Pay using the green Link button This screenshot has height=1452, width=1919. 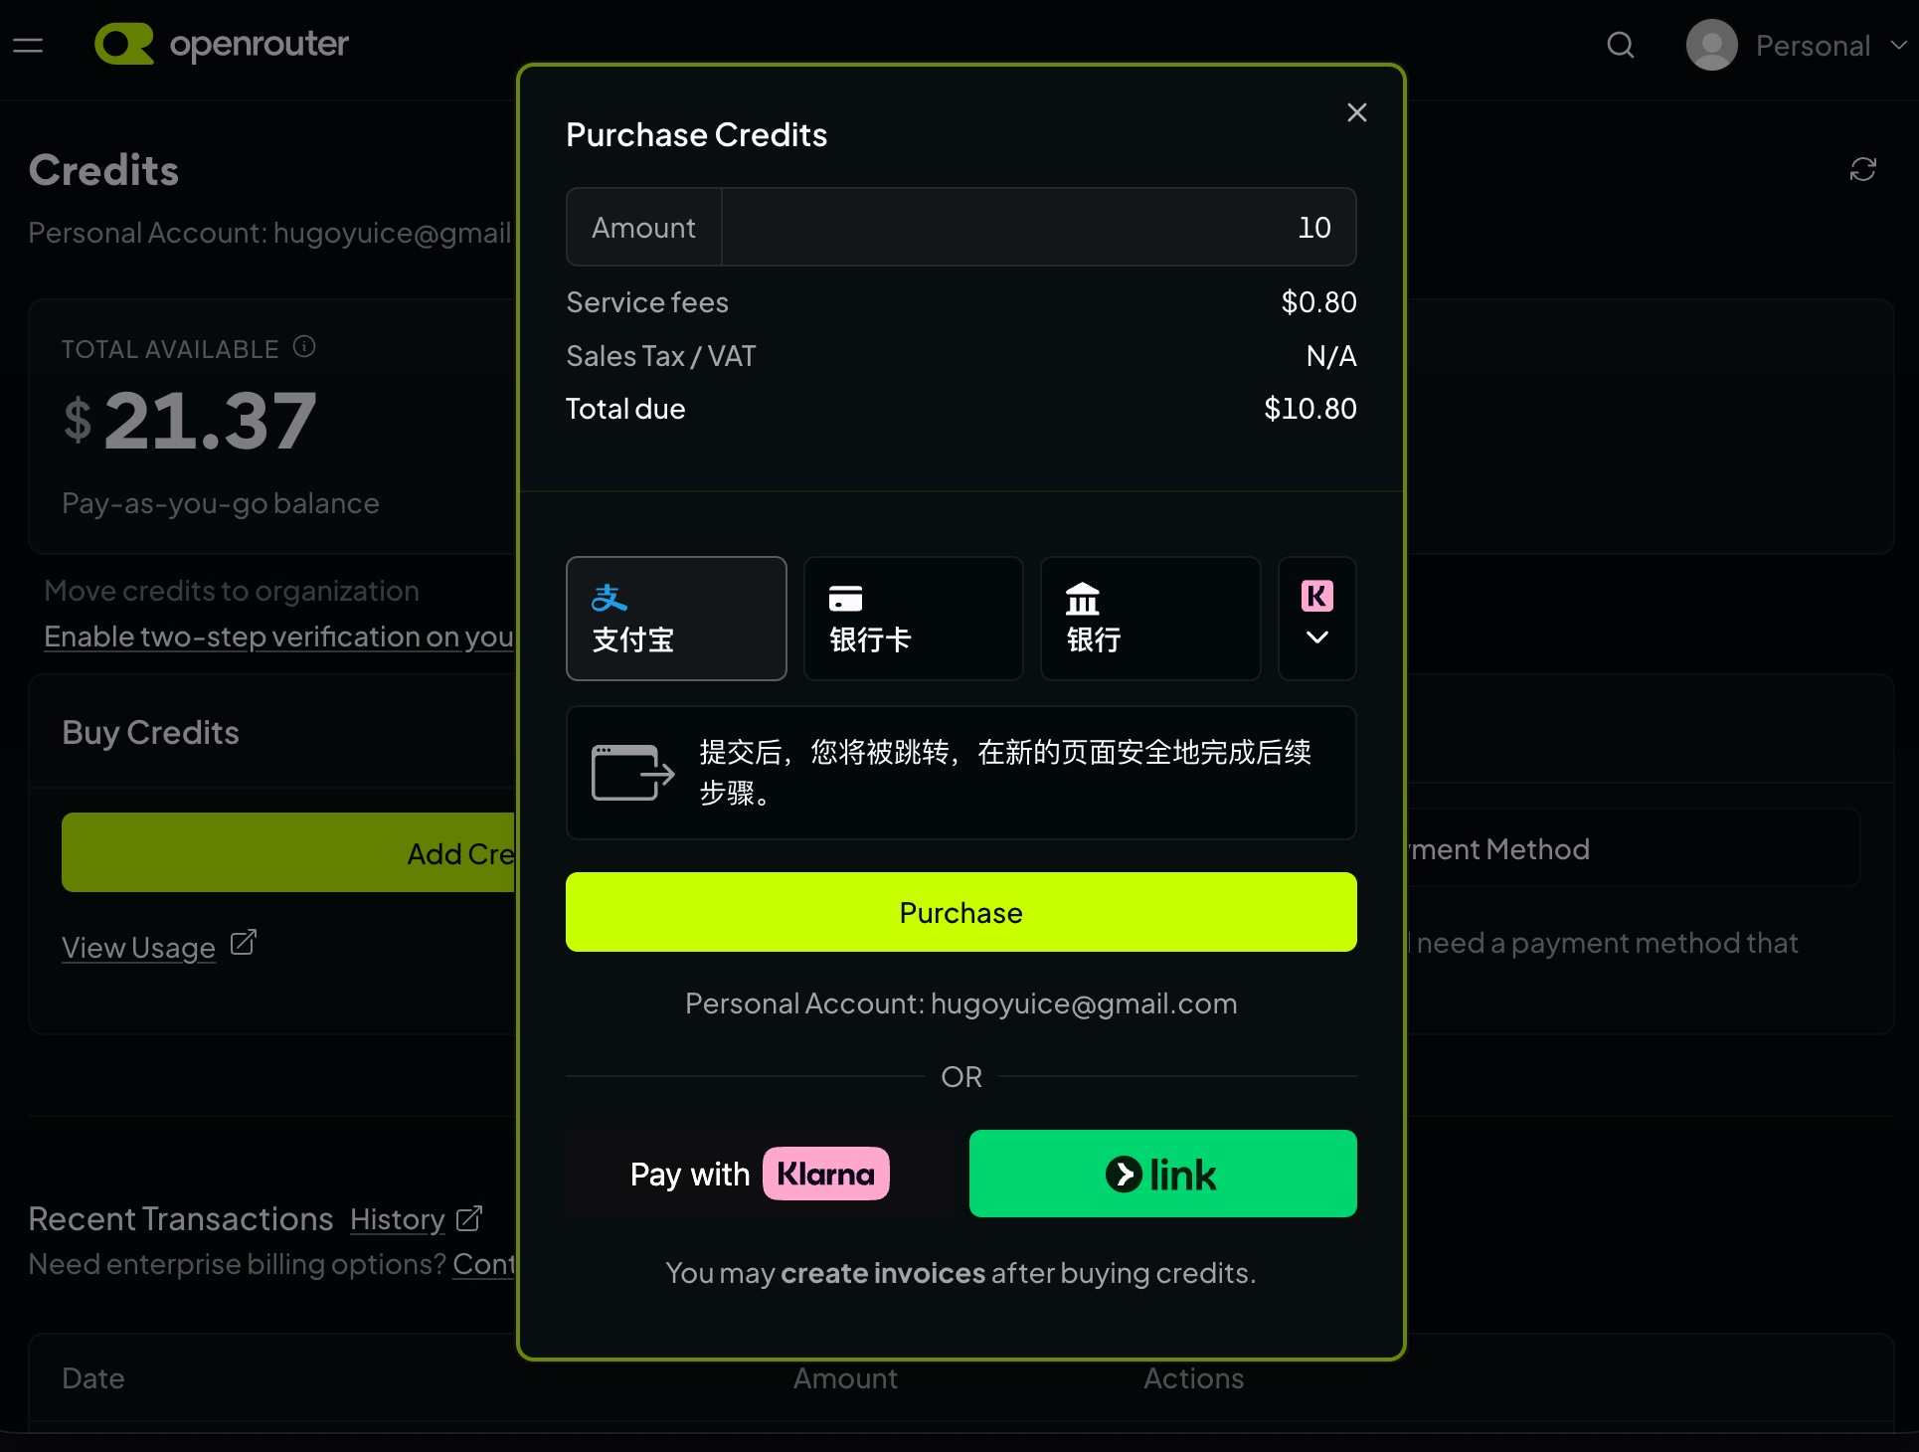1163,1174
